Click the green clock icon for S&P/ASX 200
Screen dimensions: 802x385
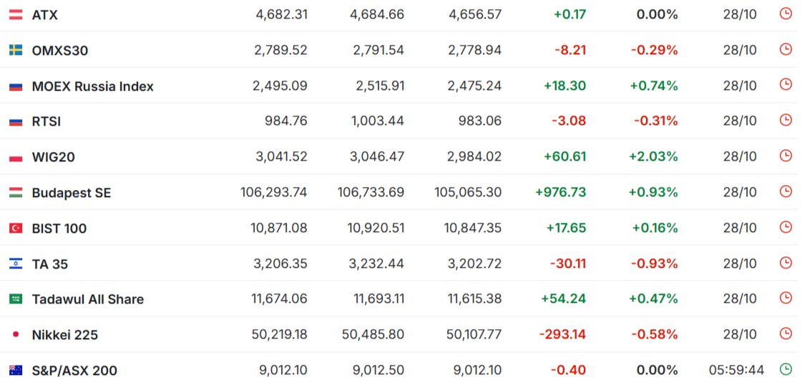[786, 369]
